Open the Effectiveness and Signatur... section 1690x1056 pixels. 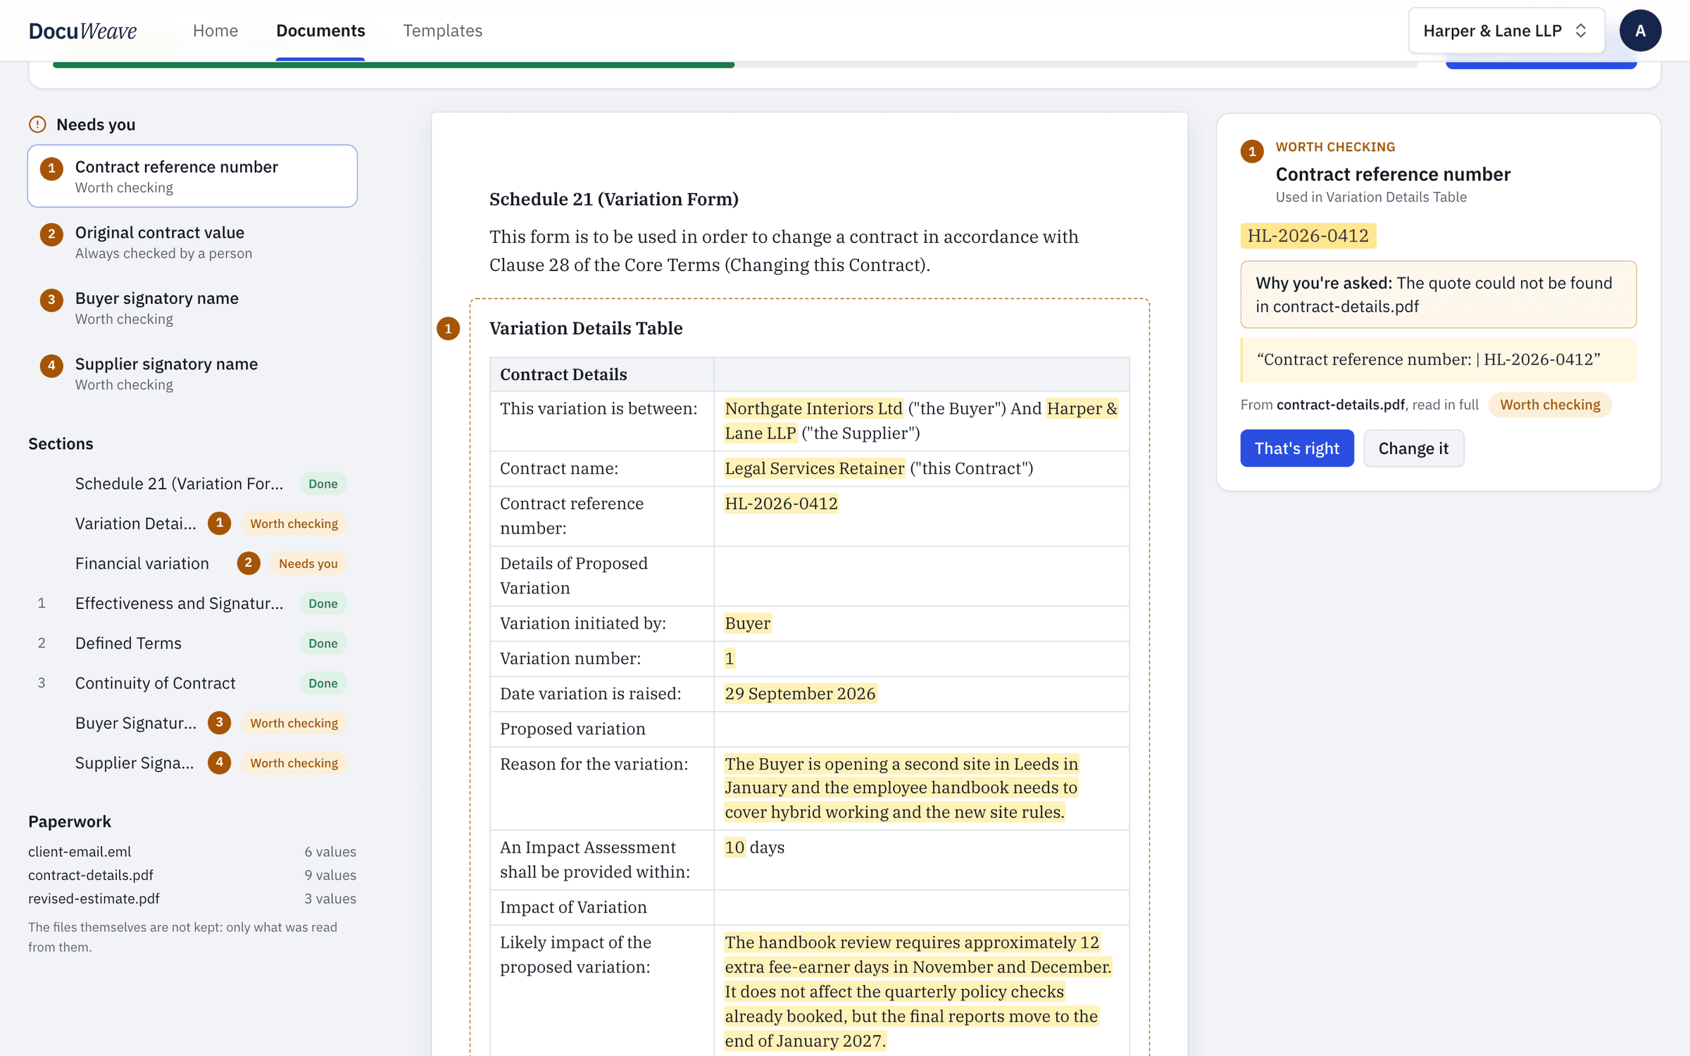[x=192, y=603]
